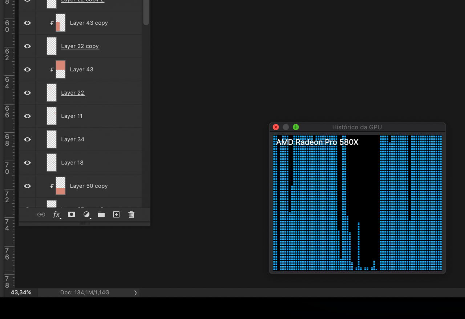Click the Doc: 134,1M/1,14G status text

(x=85, y=293)
